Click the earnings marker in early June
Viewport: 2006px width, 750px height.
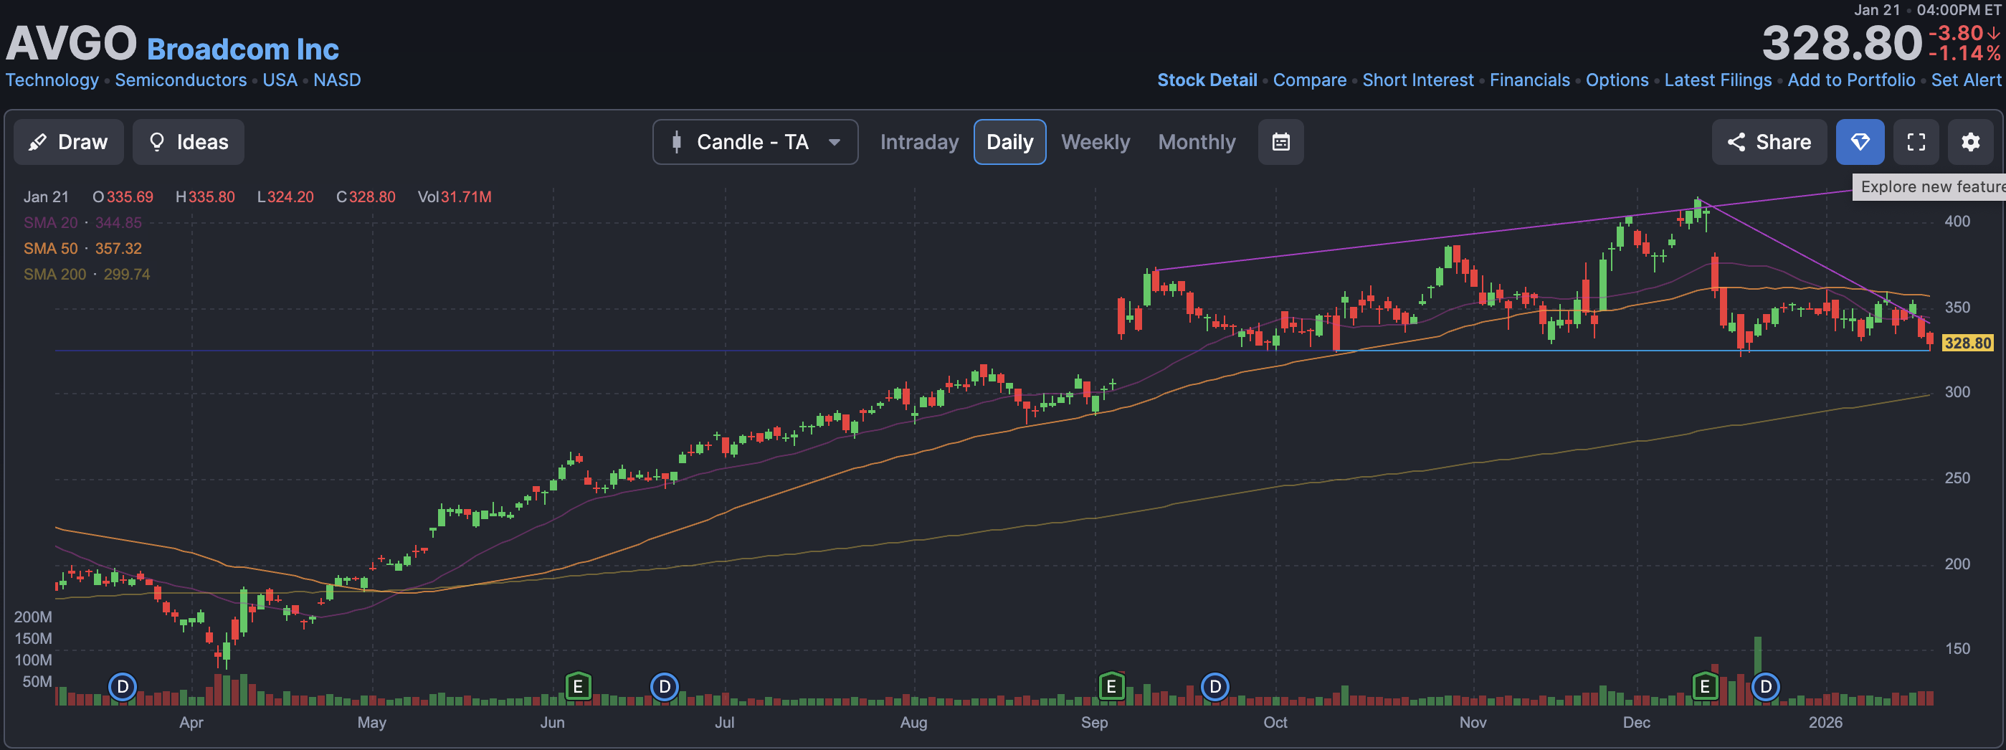click(578, 687)
